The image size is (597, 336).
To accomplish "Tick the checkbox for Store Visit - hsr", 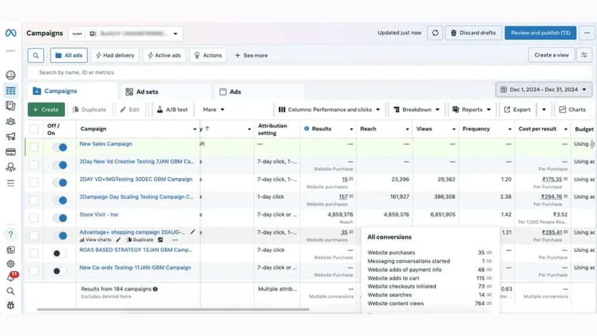I will tap(34, 218).
